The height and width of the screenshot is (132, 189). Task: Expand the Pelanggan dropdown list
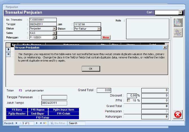pos(54,37)
